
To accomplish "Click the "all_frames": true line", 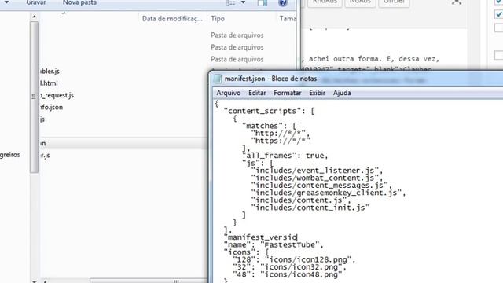I will pos(285,156).
